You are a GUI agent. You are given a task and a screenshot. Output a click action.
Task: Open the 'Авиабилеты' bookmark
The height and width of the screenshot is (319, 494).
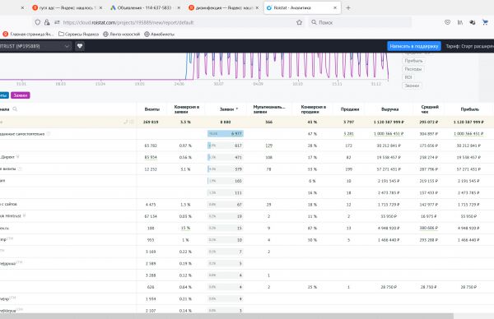(x=159, y=34)
